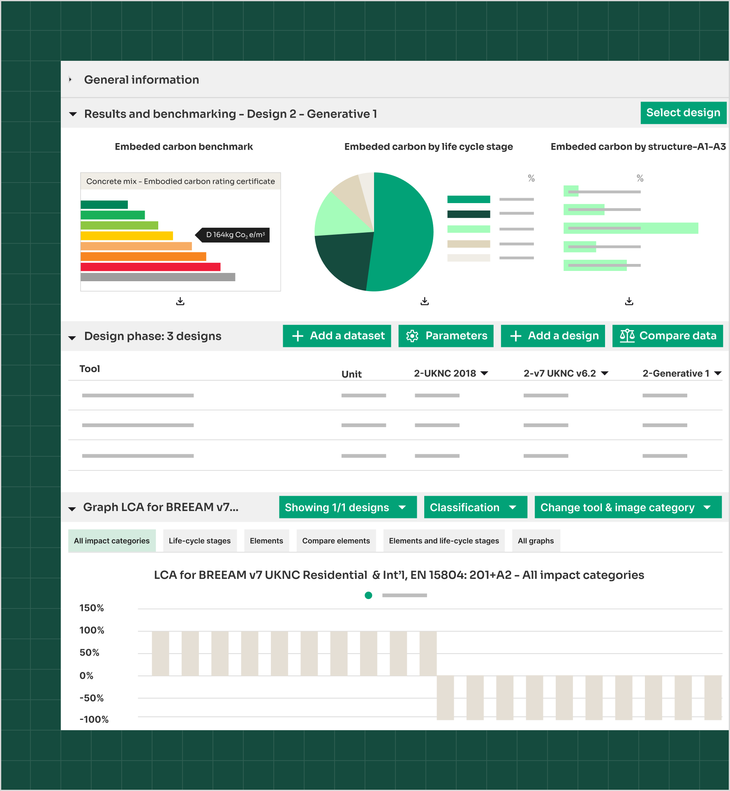Click the Select design button
The image size is (730, 791).
[x=683, y=112]
